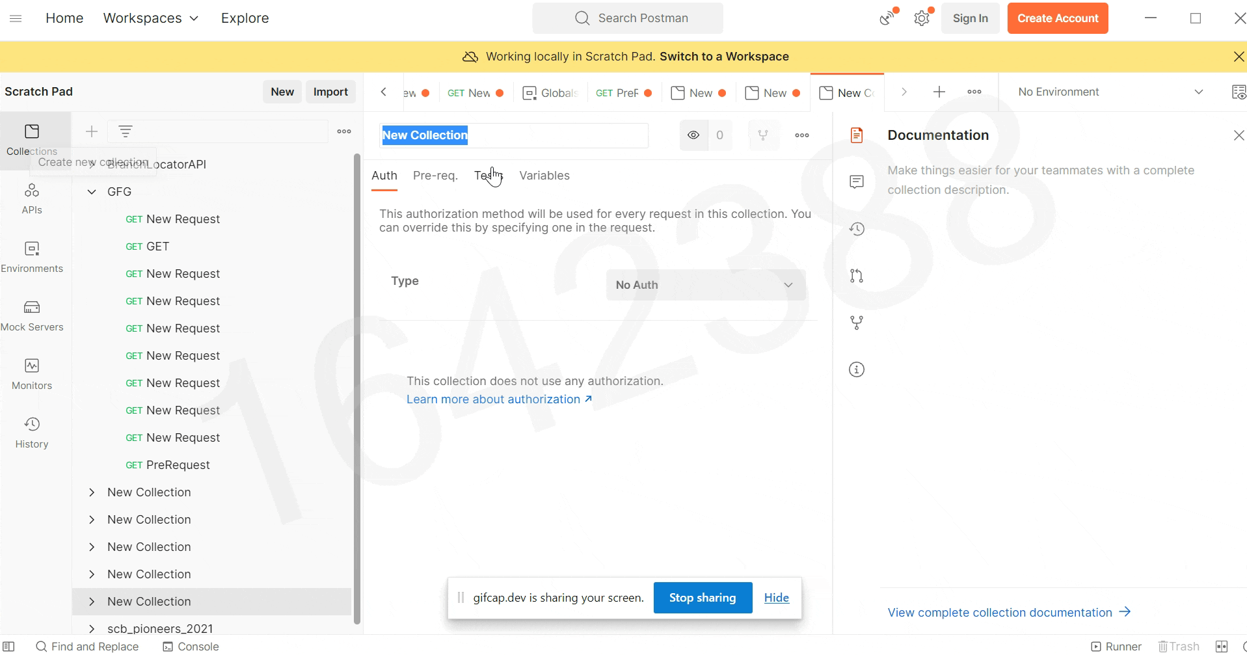Viewport: 1247px width, 655px height.
Task: Open Find and Replace
Action: click(x=87, y=647)
